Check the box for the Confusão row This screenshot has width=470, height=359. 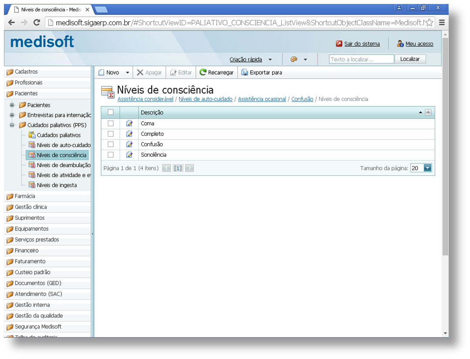click(x=111, y=144)
